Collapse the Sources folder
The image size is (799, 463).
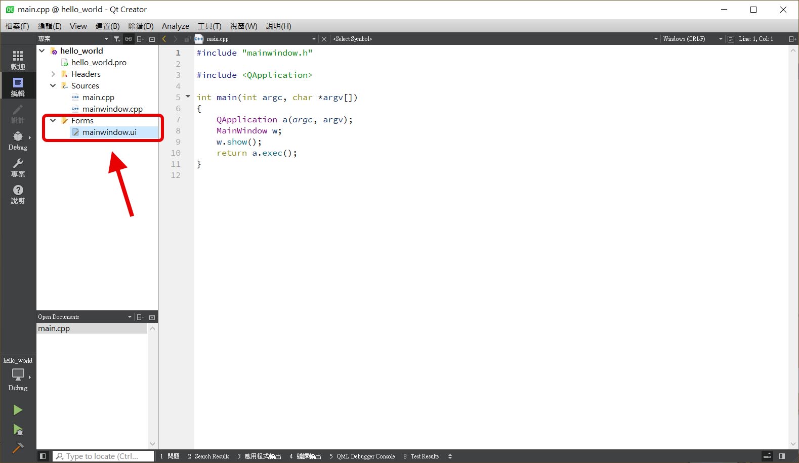pos(53,85)
